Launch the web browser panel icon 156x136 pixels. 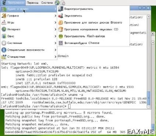tap(57, 3)
